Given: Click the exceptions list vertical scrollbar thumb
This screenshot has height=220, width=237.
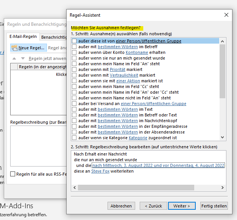Looking at the screenshot, I should 222,71.
